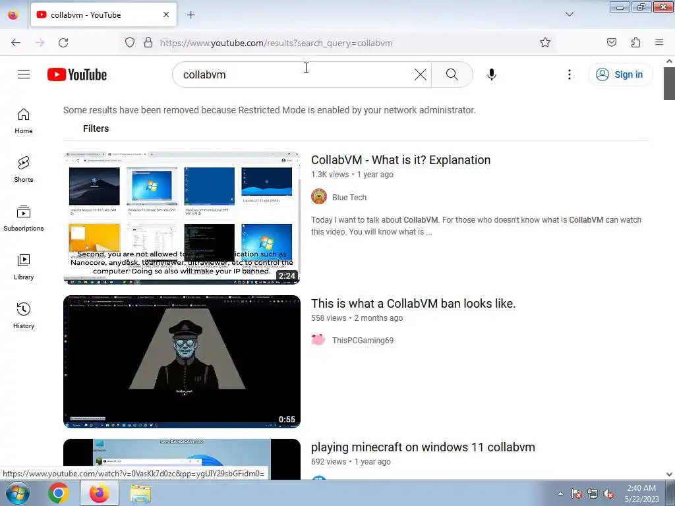
Task: Click the scrollbar down arrow
Action: [x=669, y=474]
